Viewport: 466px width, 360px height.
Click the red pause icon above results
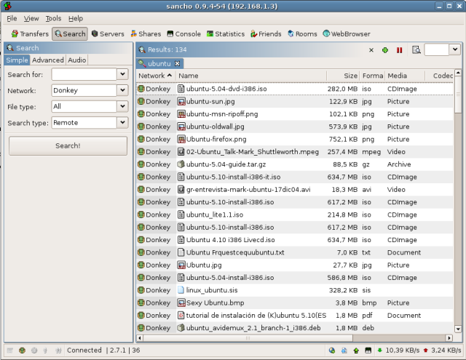pyautogui.click(x=399, y=49)
